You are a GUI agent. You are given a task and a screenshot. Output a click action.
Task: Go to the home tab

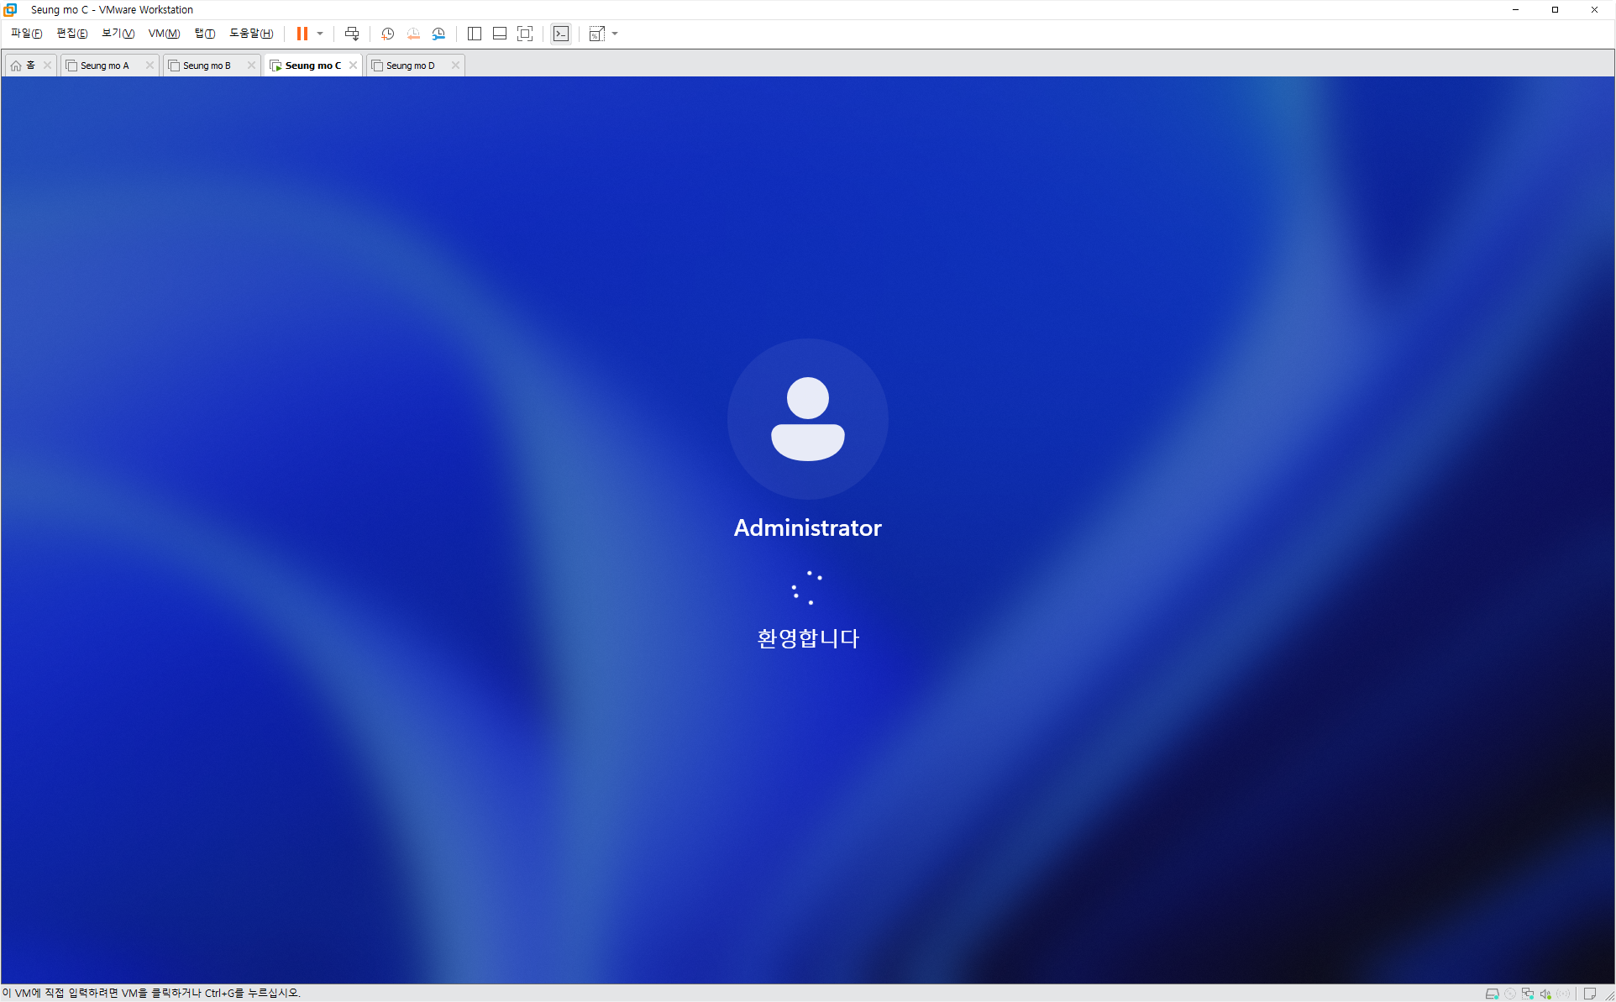pos(24,66)
